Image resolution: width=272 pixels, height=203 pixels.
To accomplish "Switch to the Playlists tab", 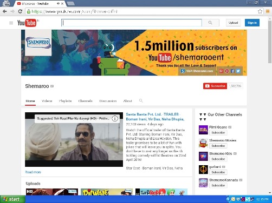I will click(65, 101).
